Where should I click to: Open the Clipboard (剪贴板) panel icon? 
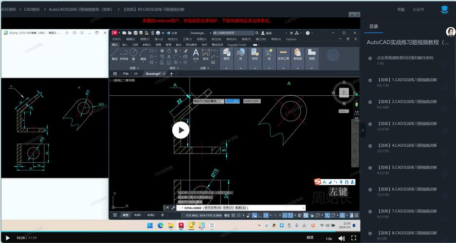(x=297, y=52)
